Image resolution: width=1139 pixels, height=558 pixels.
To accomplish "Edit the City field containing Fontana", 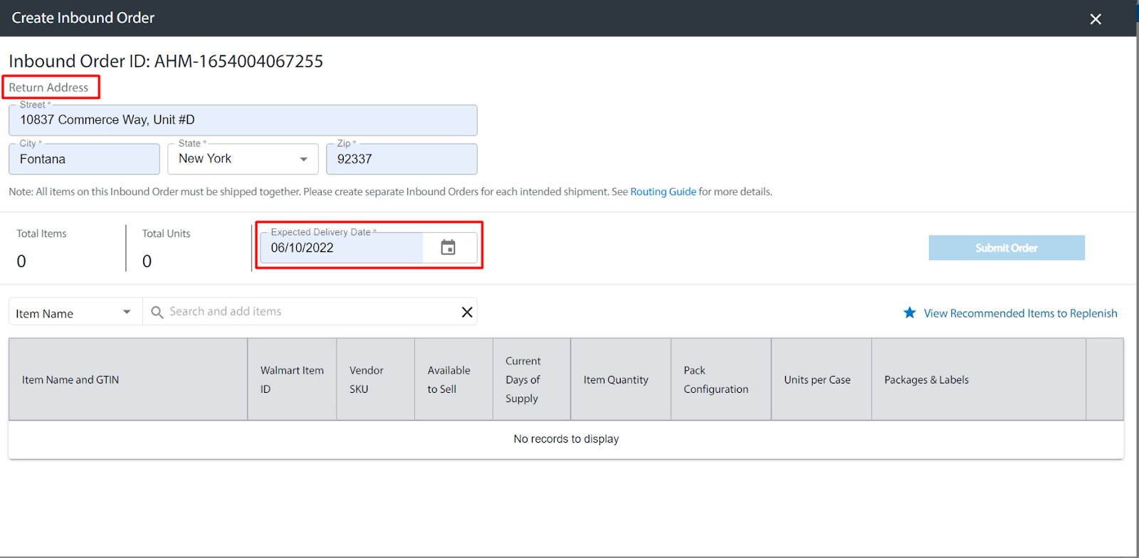I will (x=84, y=159).
